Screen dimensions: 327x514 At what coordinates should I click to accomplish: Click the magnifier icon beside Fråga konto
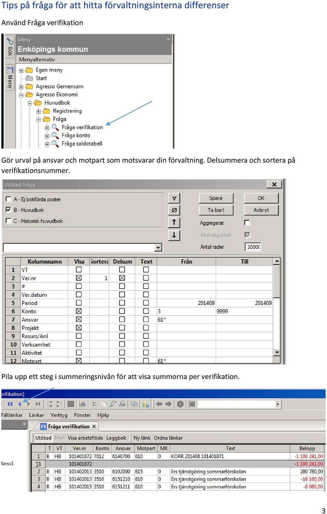55,135
